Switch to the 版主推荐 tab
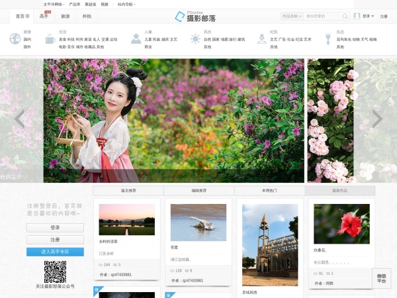Image resolution: width=397 pixels, height=298 pixels. point(128,191)
